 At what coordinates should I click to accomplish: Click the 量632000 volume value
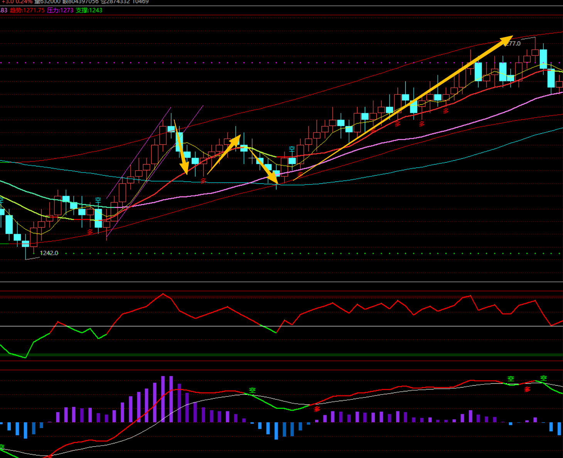click(47, 2)
